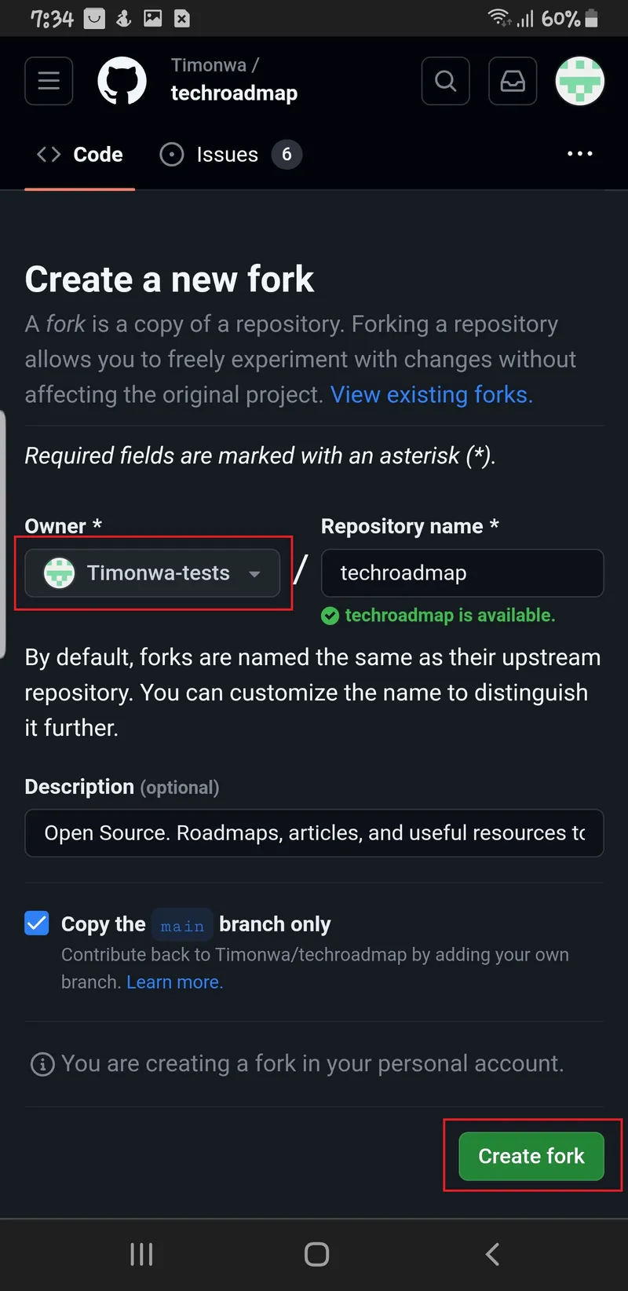Open the Owner dropdown showing Timonwa-tests
Viewport: 628px width, 1291px height.
point(153,573)
